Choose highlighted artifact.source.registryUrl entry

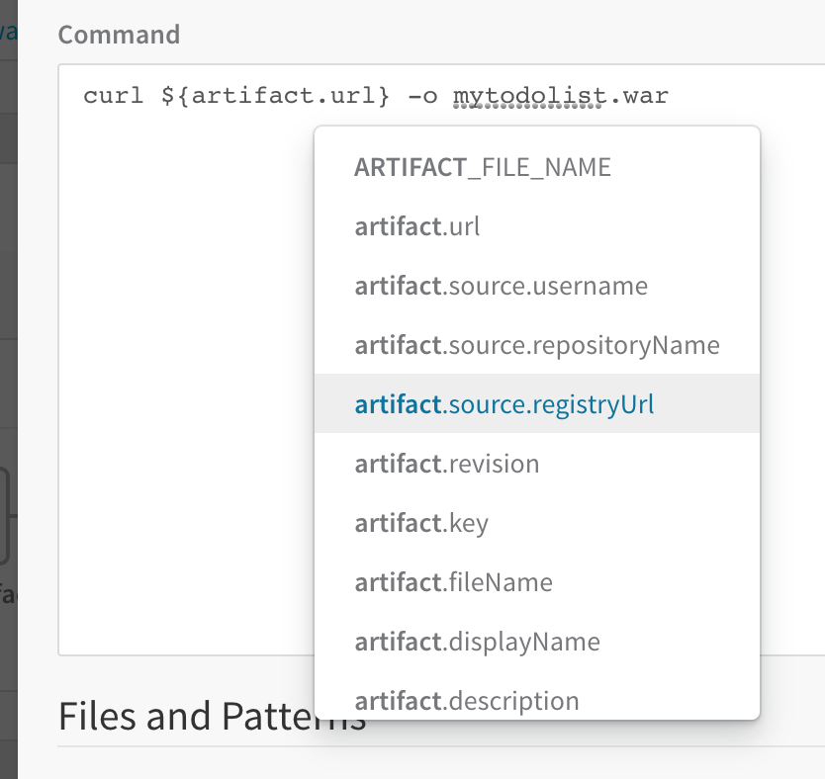tap(537, 403)
